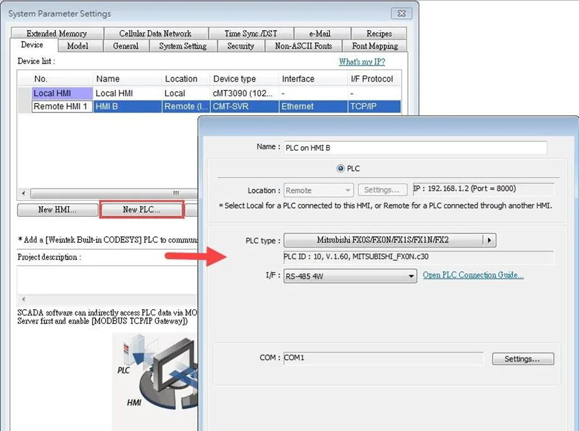Click the New PLC... button

[142, 209]
